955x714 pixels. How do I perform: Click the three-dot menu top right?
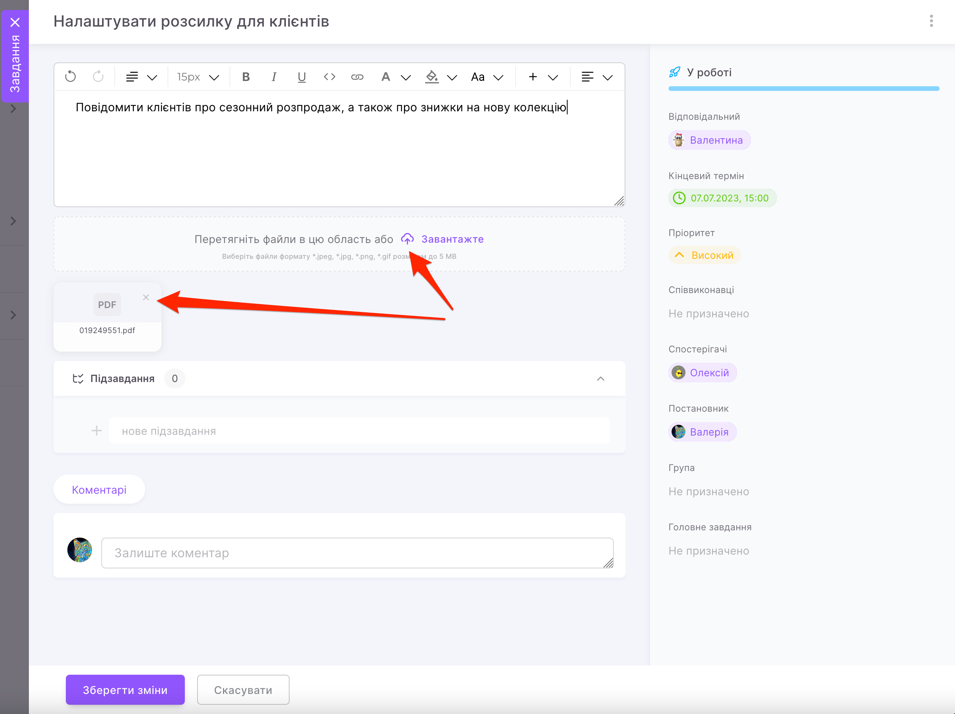point(931,21)
